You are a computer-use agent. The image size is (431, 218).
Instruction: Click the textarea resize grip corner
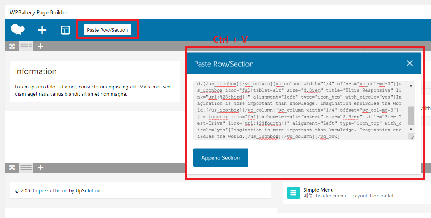coord(412,137)
